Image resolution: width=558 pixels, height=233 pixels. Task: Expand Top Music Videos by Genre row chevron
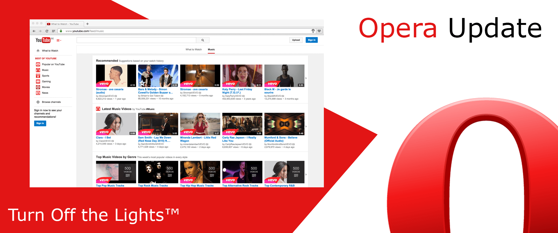(x=306, y=175)
